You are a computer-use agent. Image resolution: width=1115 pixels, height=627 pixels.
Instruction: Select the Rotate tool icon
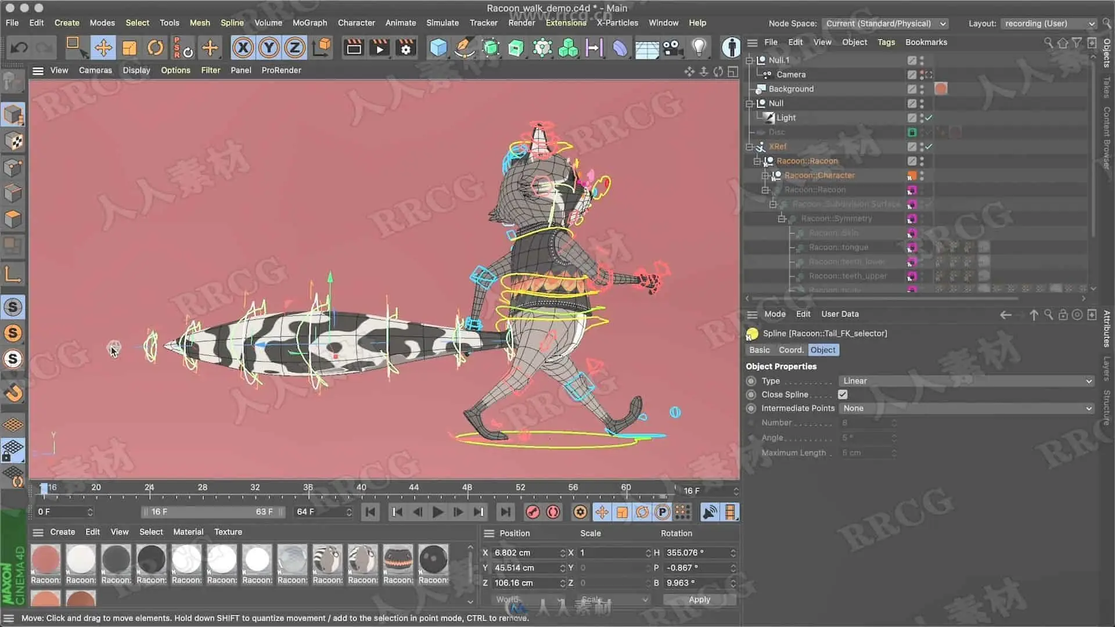155,48
